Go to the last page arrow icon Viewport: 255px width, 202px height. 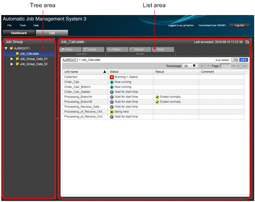coord(244,66)
